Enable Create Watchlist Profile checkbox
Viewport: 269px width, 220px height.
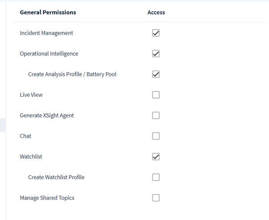tap(156, 177)
